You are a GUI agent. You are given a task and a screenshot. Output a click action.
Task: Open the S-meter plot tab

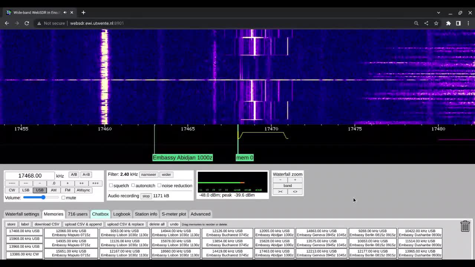(174, 214)
